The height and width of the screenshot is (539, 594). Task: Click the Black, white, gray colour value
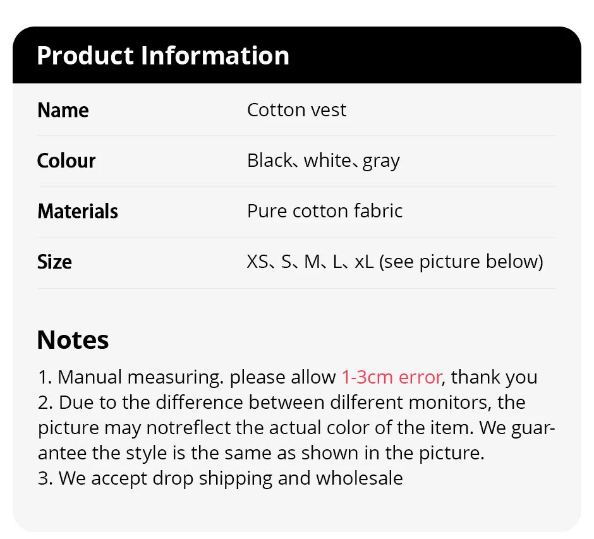pos(323,160)
